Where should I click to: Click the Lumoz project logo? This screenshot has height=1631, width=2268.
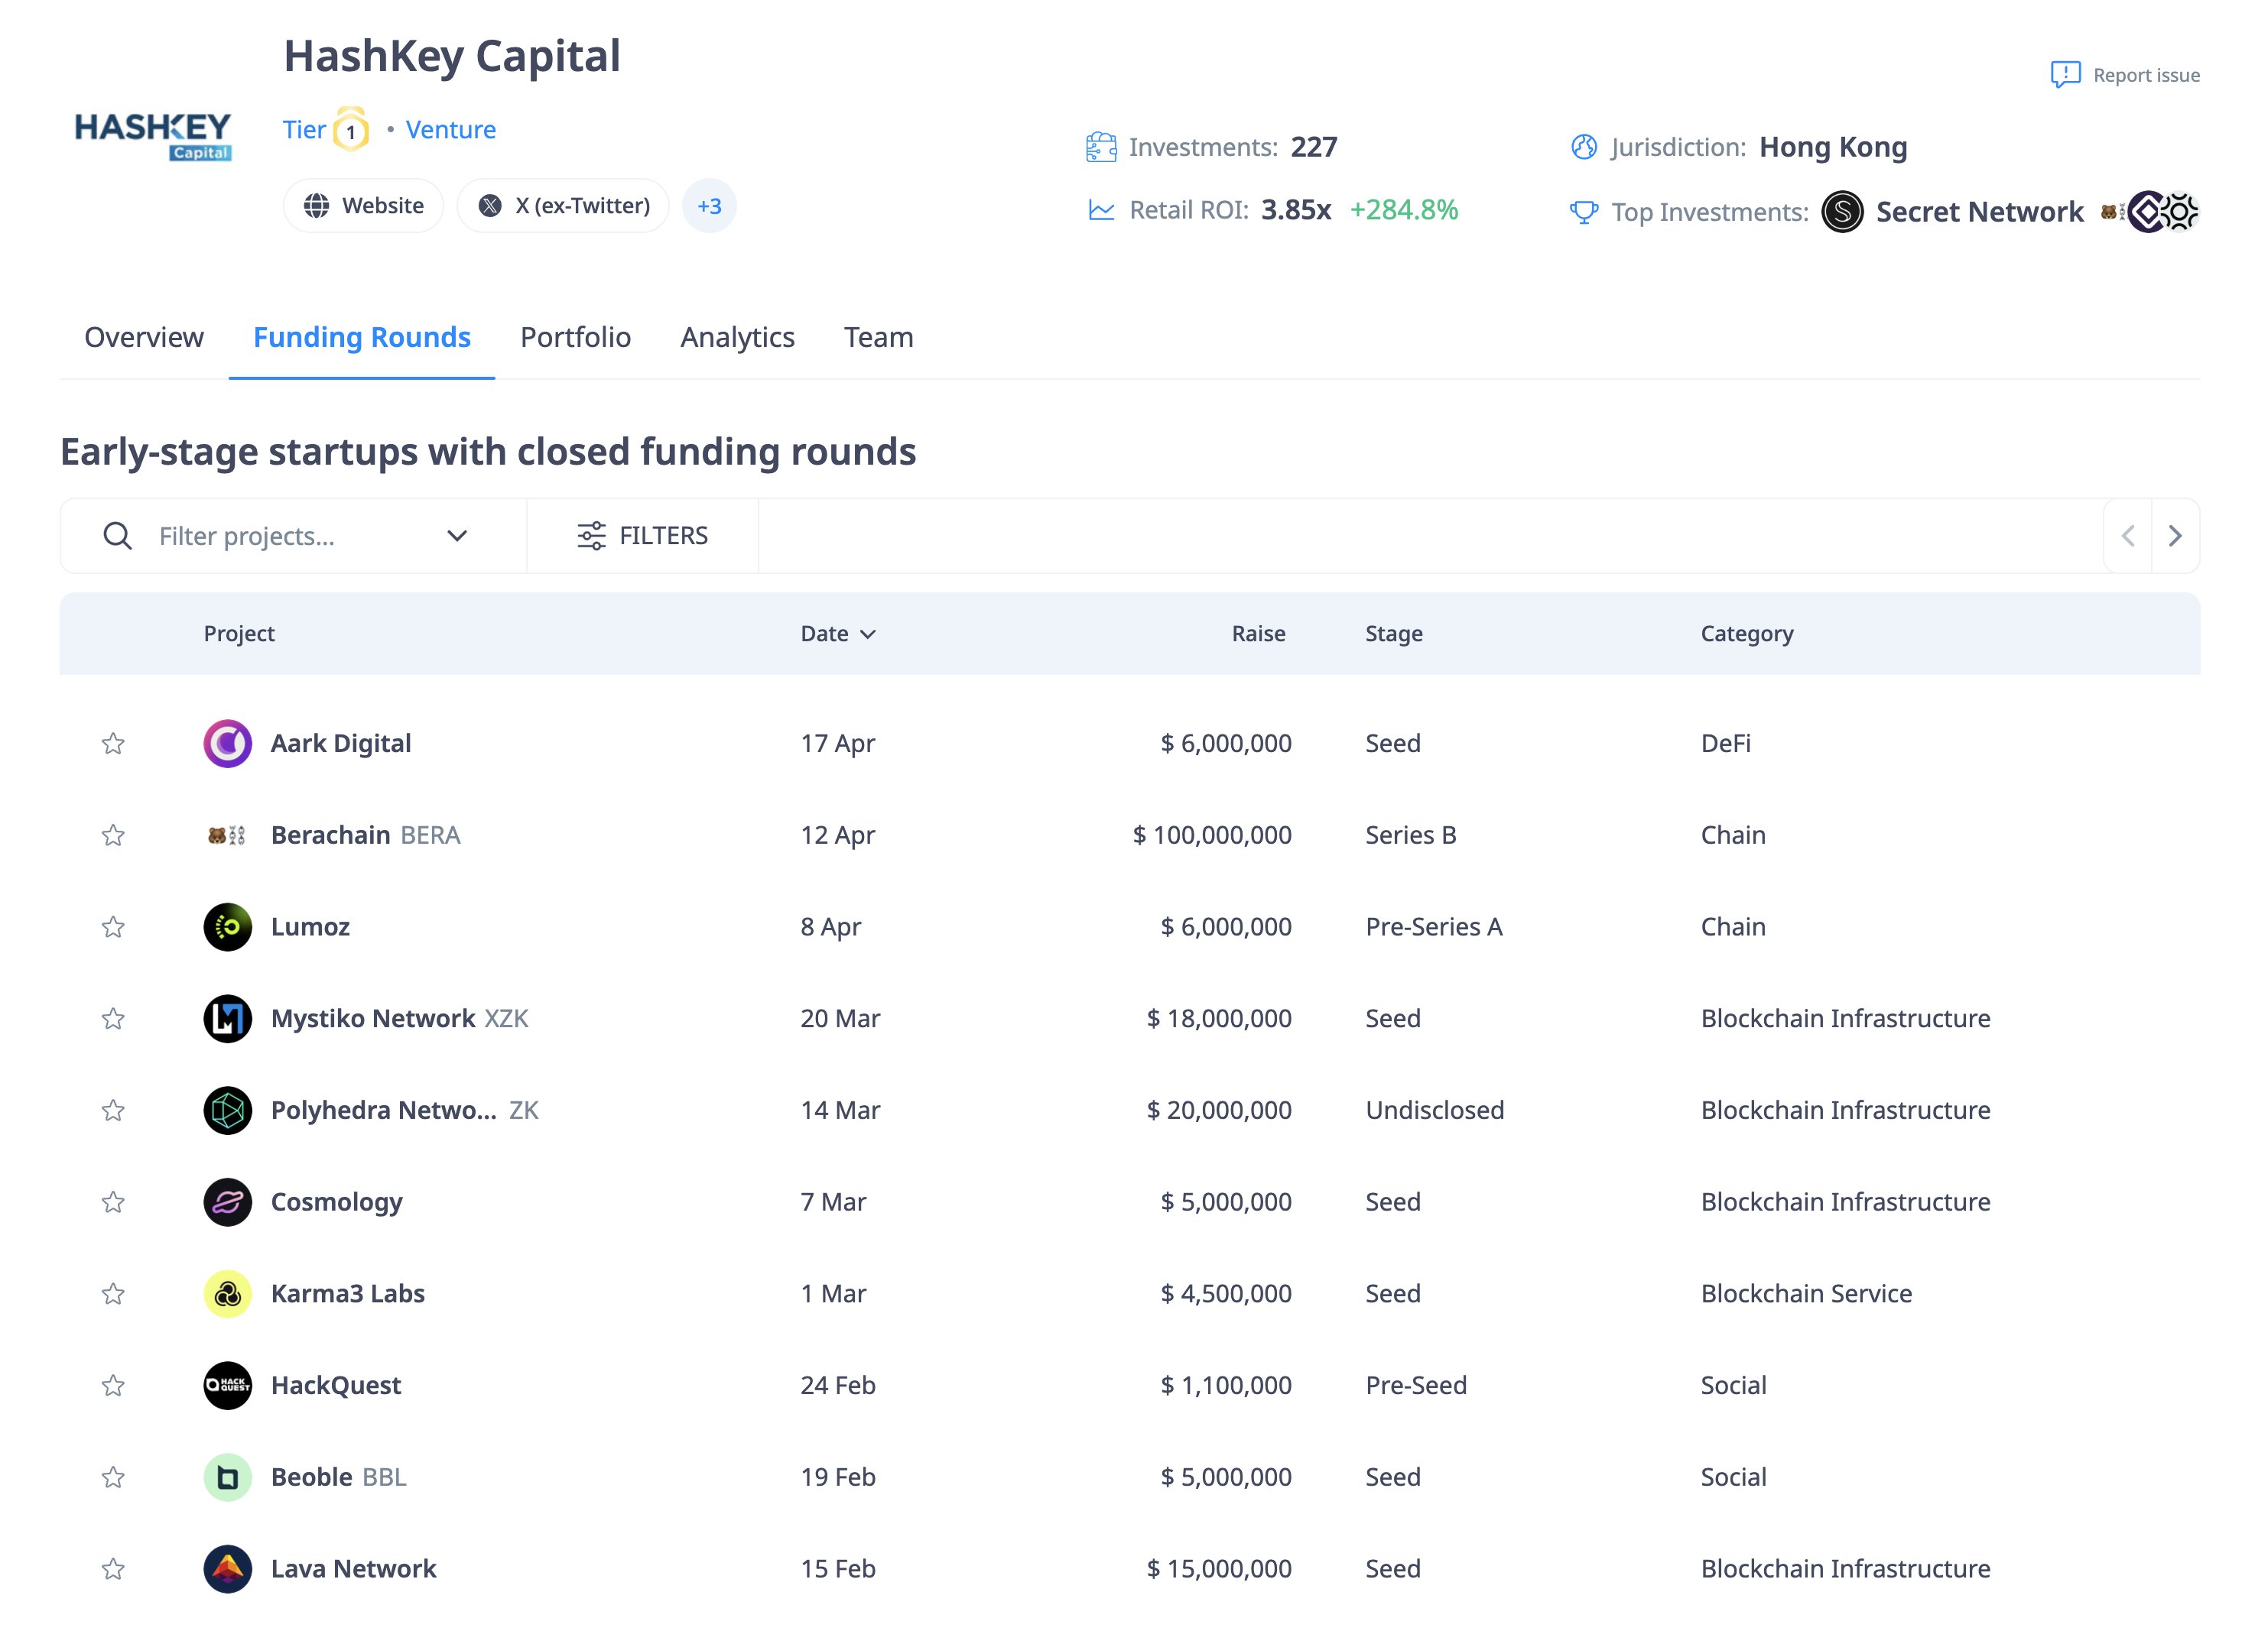point(227,926)
